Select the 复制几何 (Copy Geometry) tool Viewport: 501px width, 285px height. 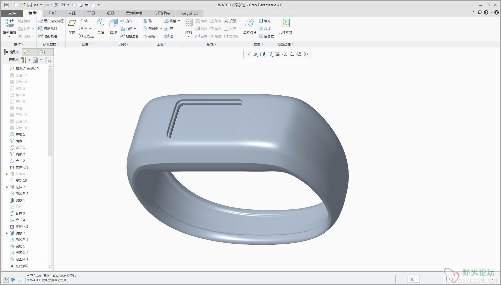coord(48,29)
